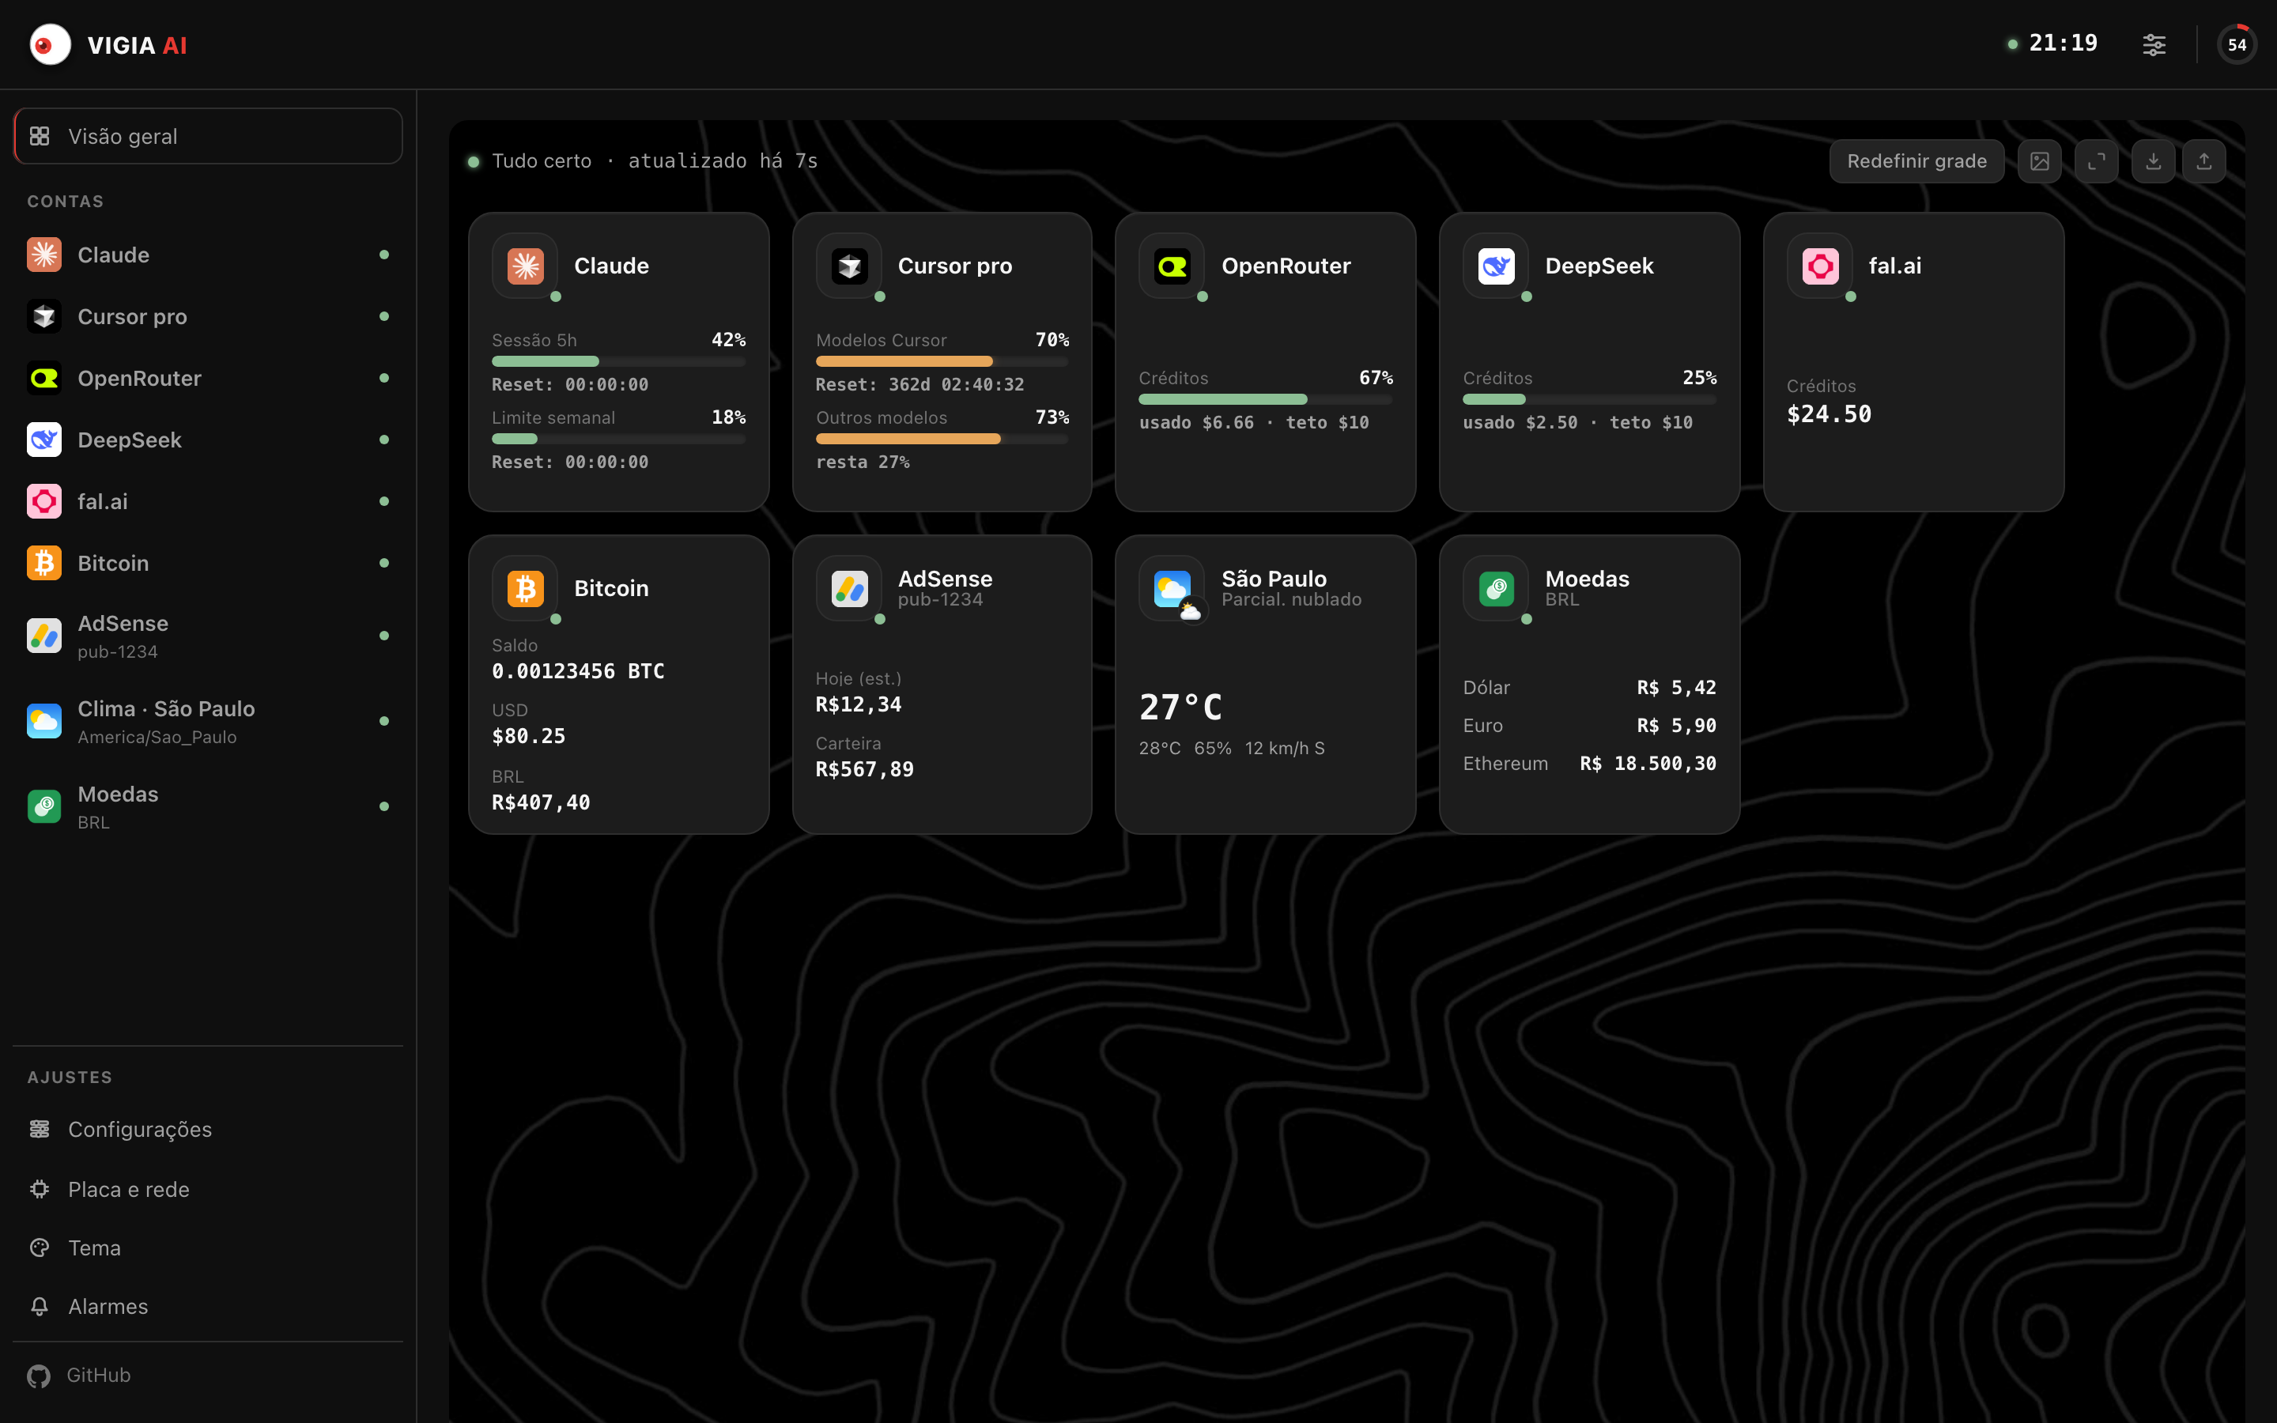Click the R$567,89 Carteira value
Image resolution: width=2277 pixels, height=1423 pixels.
point(865,769)
